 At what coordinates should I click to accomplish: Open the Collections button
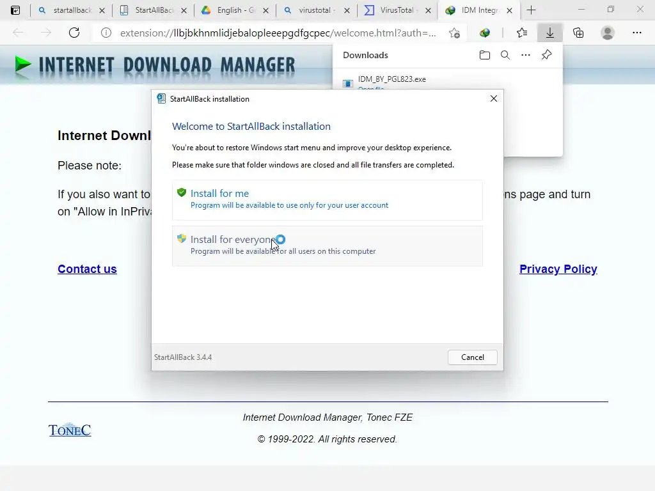[578, 33]
